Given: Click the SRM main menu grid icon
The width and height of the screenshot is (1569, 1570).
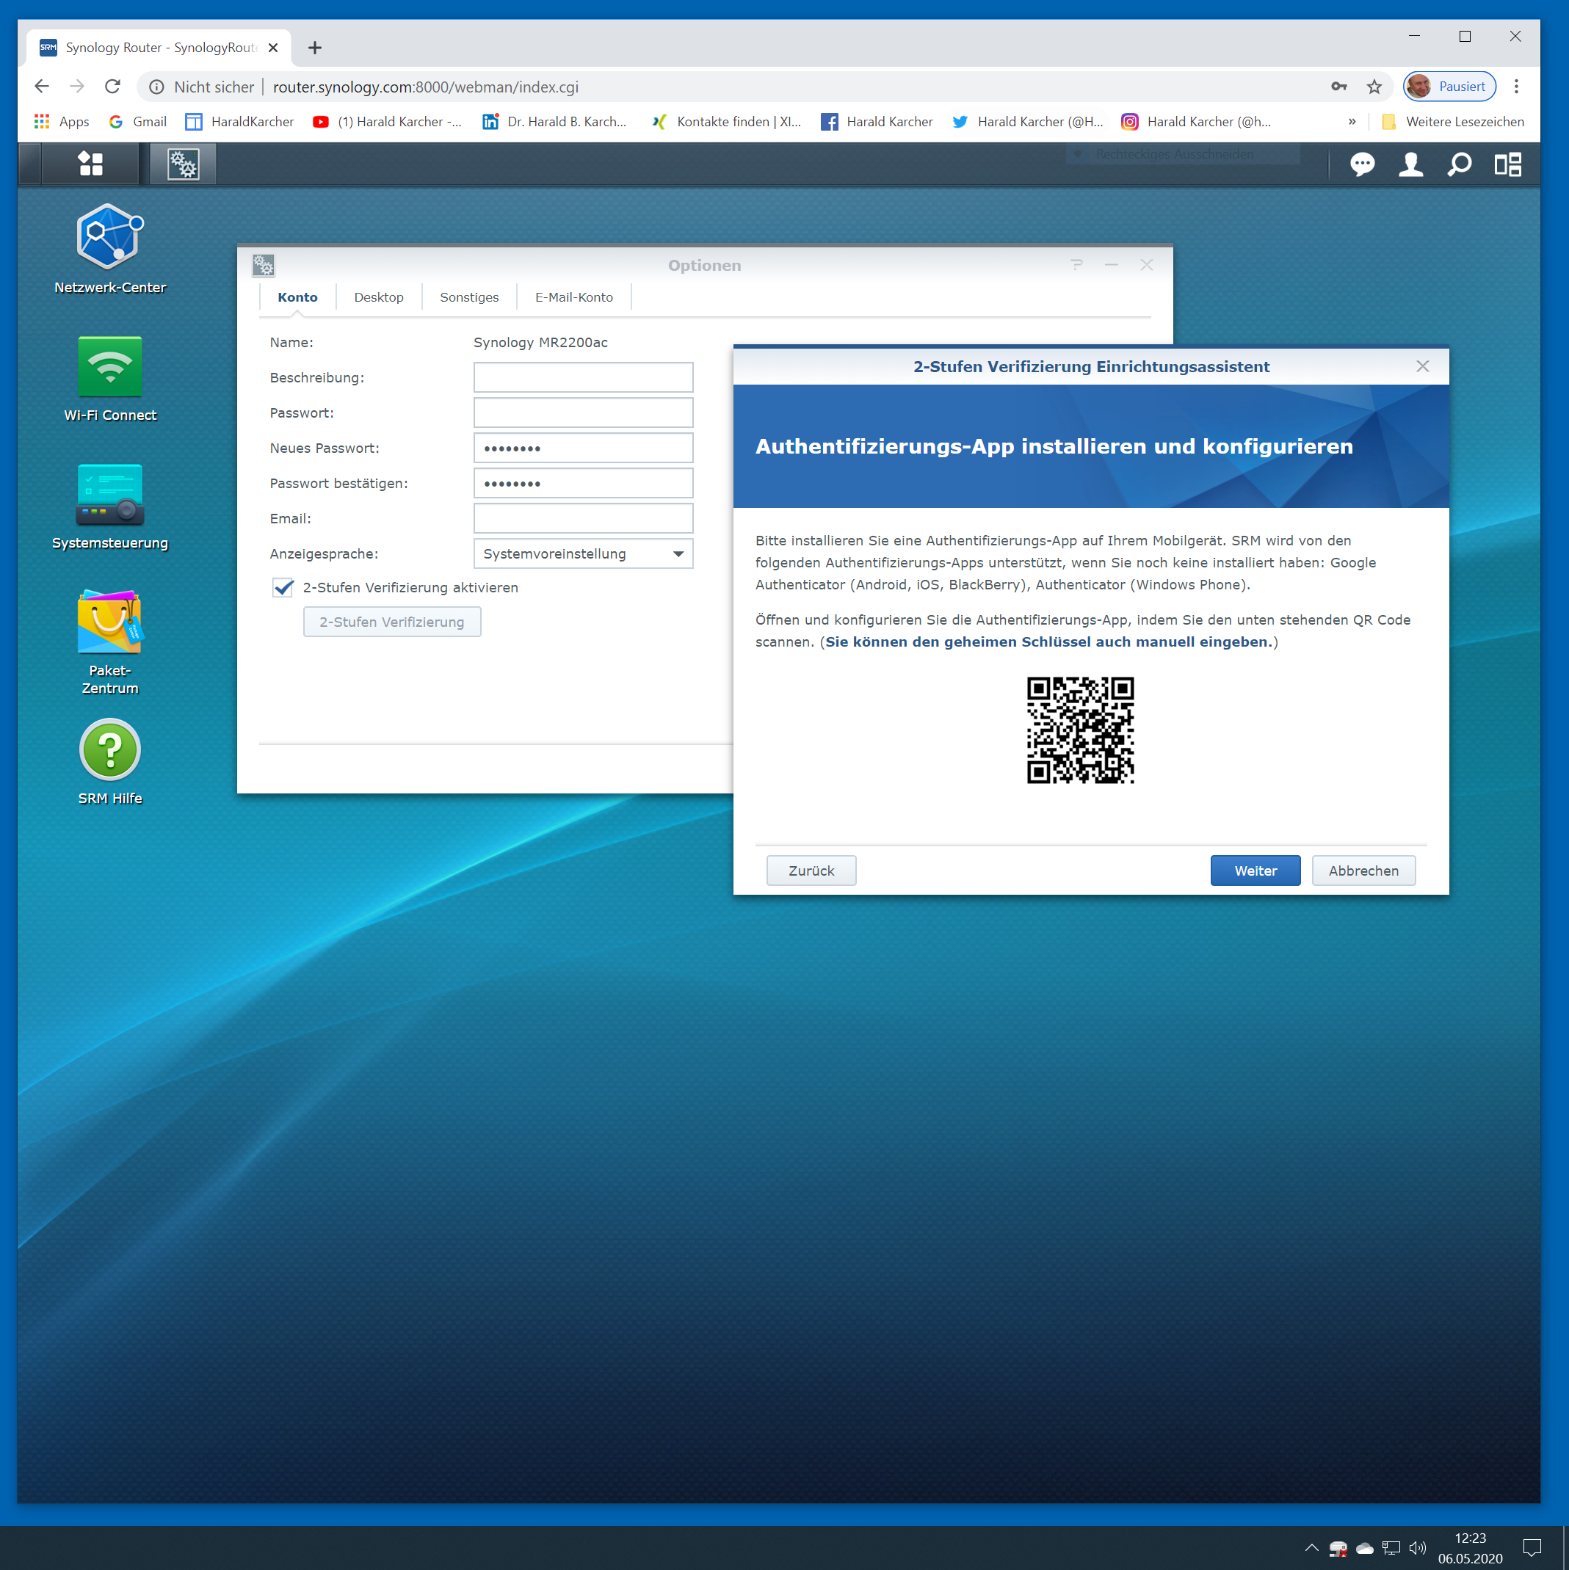Looking at the screenshot, I should click(90, 164).
